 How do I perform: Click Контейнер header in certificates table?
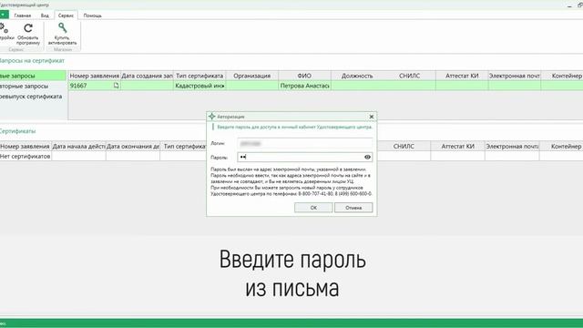(x=561, y=147)
